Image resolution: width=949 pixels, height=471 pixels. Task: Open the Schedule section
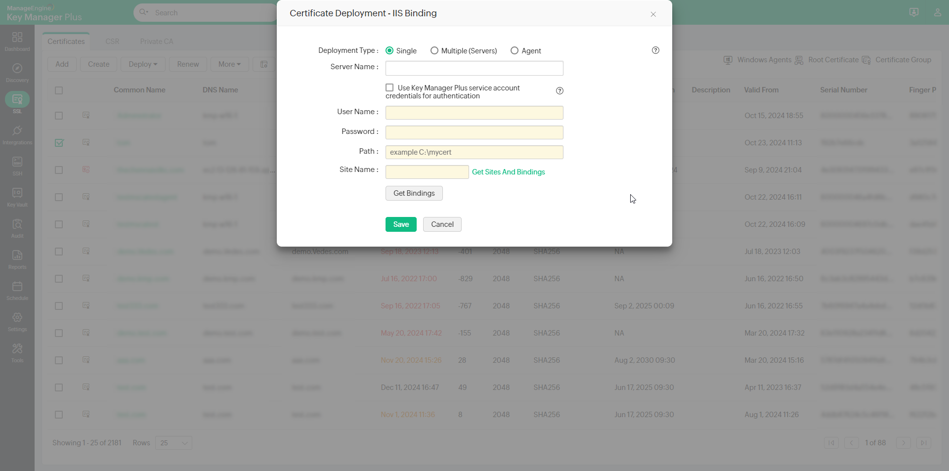click(x=17, y=289)
